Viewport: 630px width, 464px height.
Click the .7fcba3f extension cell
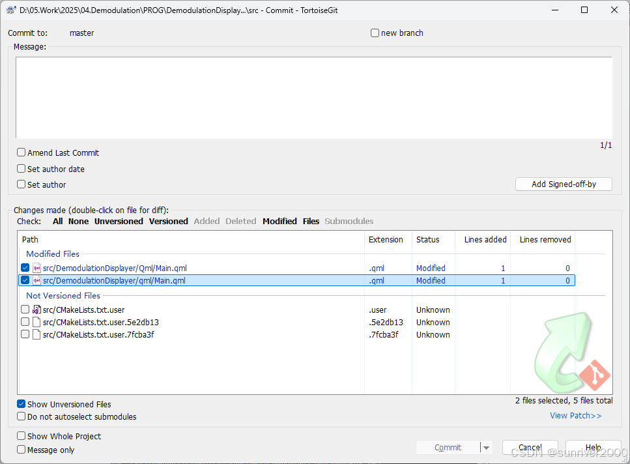tap(383, 335)
